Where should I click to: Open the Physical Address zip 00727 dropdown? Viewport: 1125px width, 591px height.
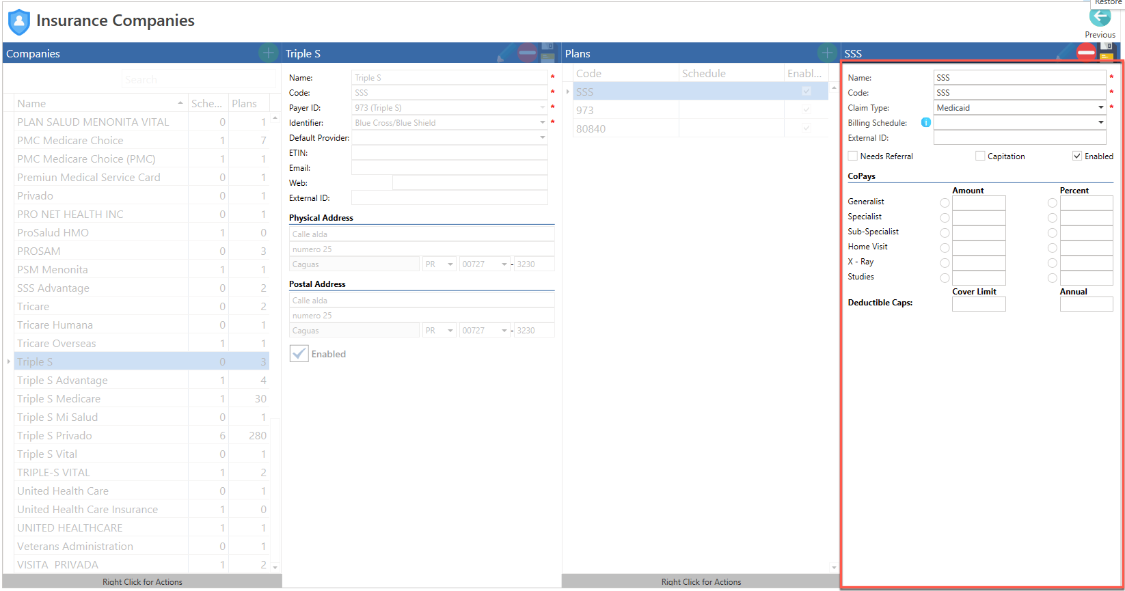coord(504,264)
